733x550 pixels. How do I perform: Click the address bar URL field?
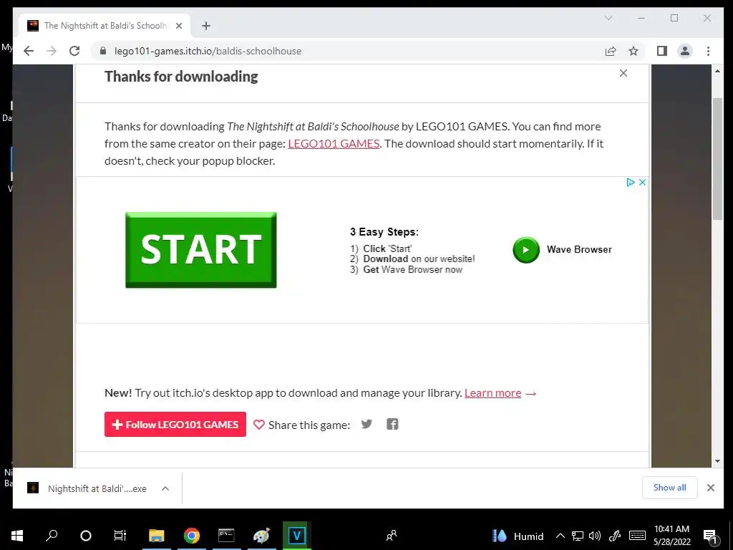(x=346, y=51)
